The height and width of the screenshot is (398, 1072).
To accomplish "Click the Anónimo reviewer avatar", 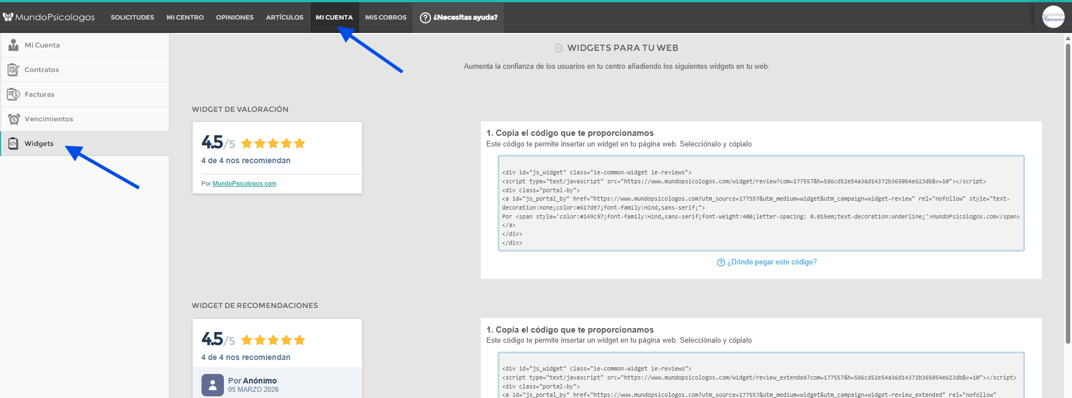I will click(213, 385).
